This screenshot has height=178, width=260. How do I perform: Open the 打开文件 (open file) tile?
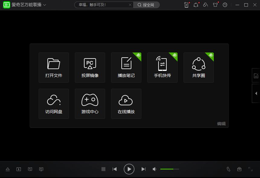54,67
